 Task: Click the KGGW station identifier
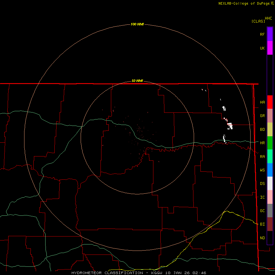157,273
